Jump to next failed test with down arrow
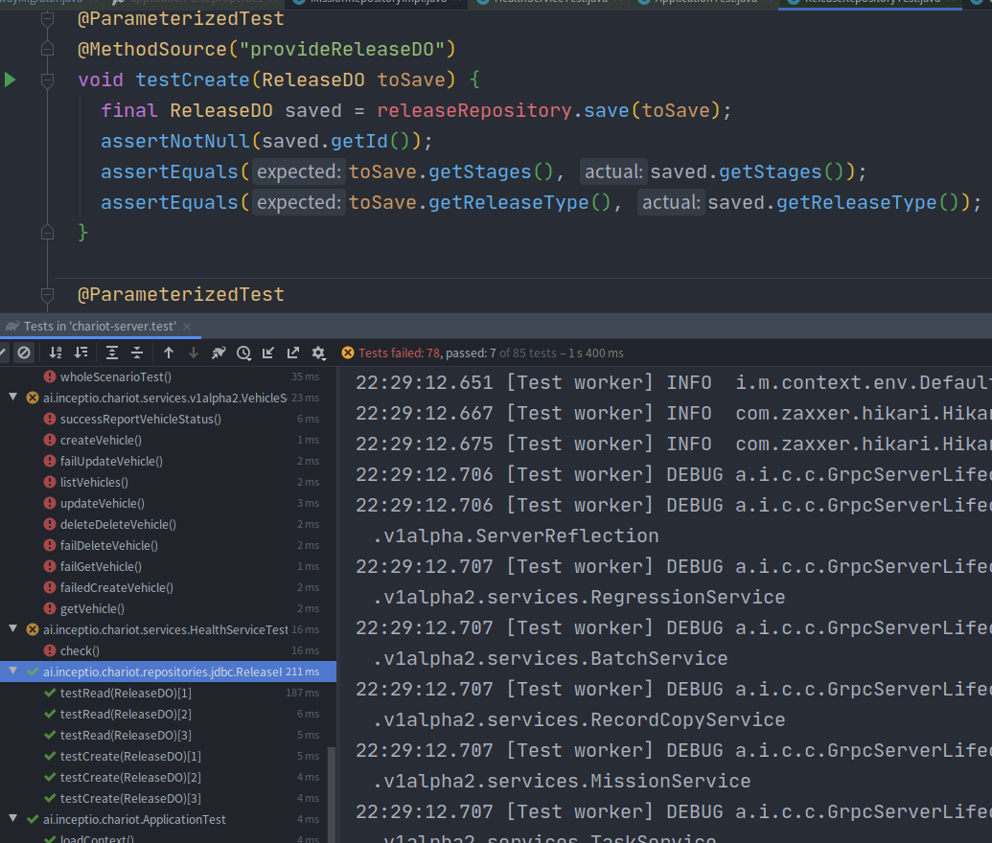The width and height of the screenshot is (992, 843). (x=193, y=353)
